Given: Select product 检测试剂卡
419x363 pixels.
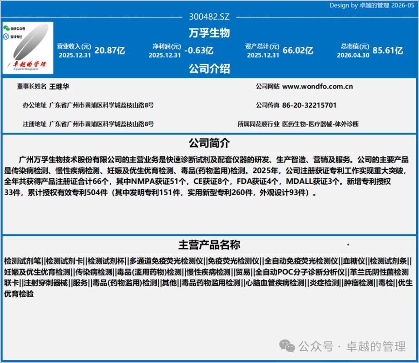Looking at the screenshot, I should point(64,261).
